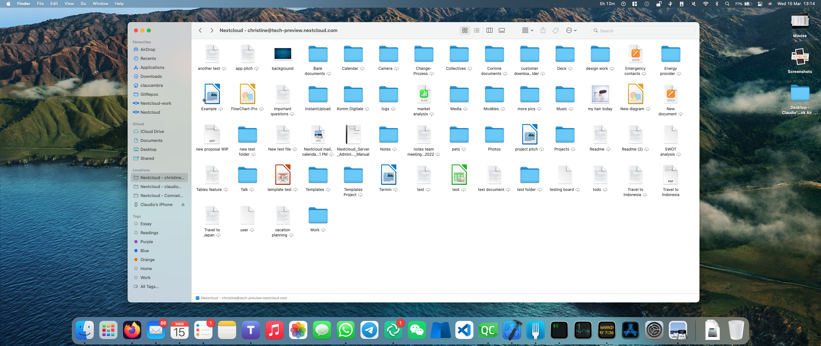Click the Share icon in the toolbar
This screenshot has height=346, width=821.
543,30
